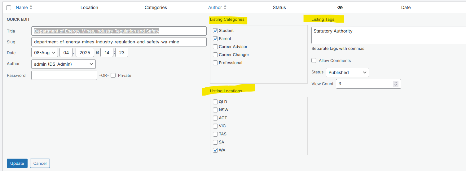This screenshot has height=171, width=466.
Task: Uncheck the Parent listing category
Action: point(215,39)
